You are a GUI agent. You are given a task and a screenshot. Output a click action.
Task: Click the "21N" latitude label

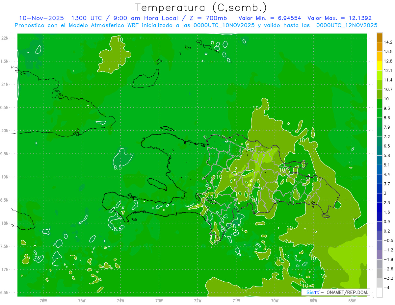(x=5, y=84)
